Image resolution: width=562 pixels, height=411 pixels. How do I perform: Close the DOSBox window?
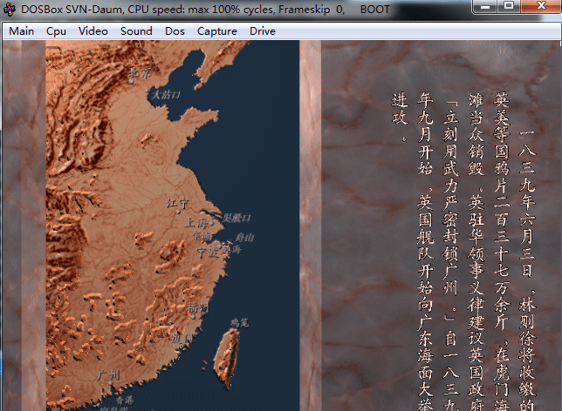(x=541, y=6)
